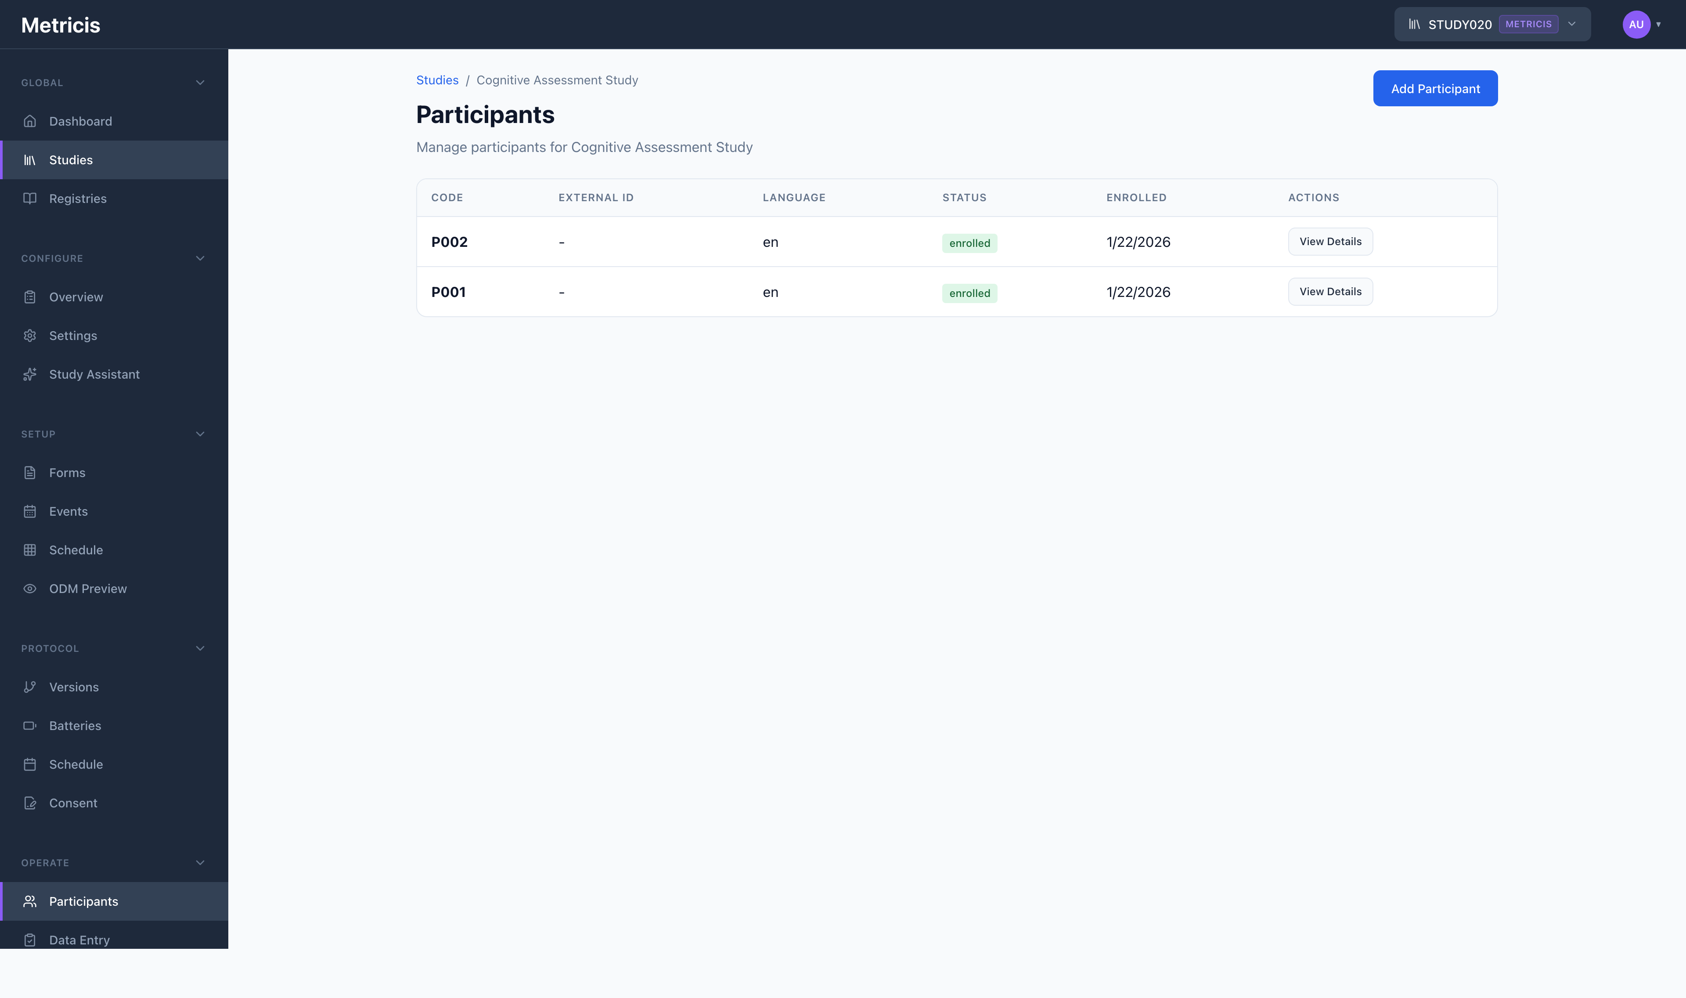This screenshot has height=998, width=1686.
Task: View details for participant P002
Action: (x=1330, y=242)
